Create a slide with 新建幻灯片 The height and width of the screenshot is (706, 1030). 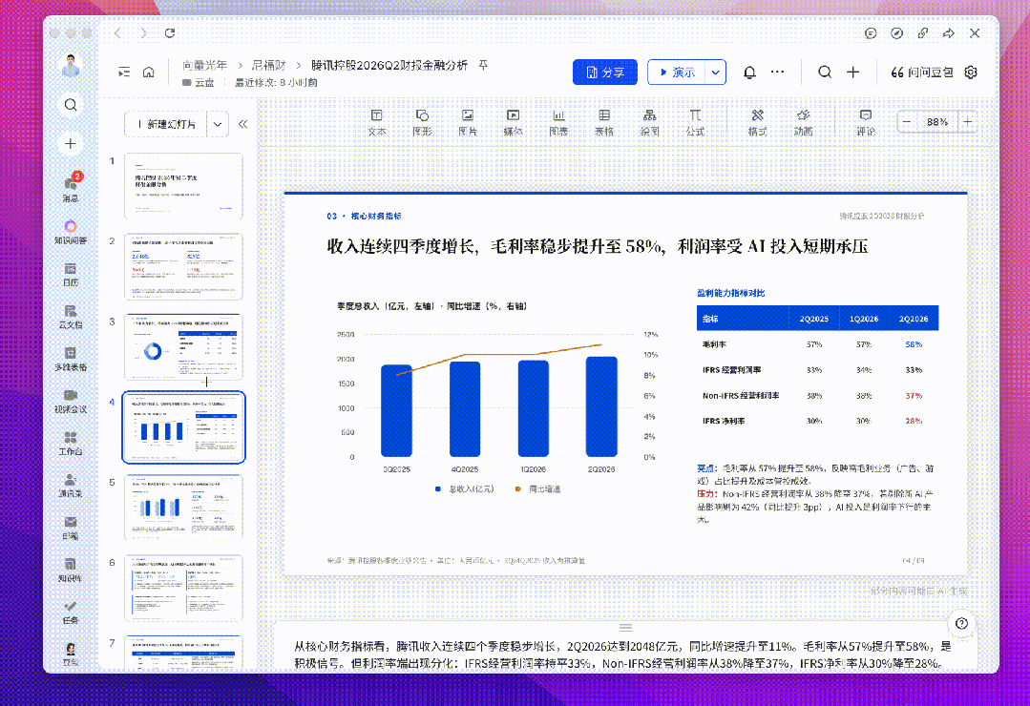pos(167,124)
